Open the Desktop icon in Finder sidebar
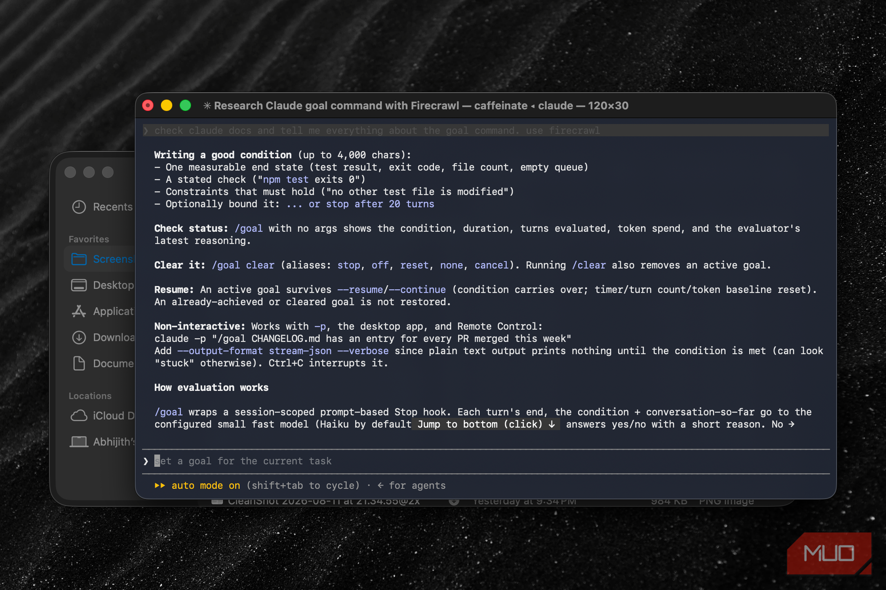886x590 pixels. [79, 285]
